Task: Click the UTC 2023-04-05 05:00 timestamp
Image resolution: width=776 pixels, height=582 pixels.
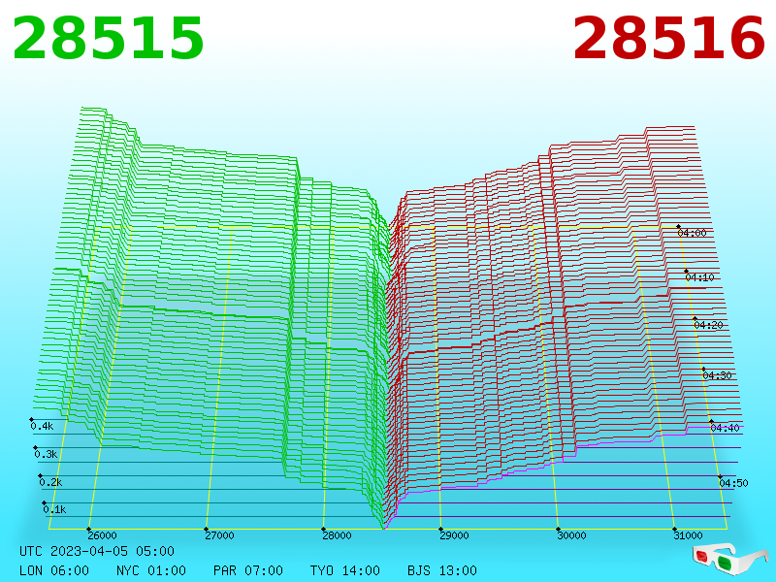Action: click(x=97, y=551)
